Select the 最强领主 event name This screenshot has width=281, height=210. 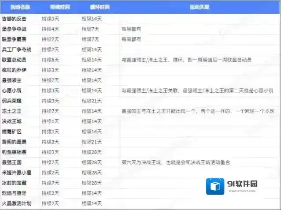pyautogui.click(x=11, y=80)
